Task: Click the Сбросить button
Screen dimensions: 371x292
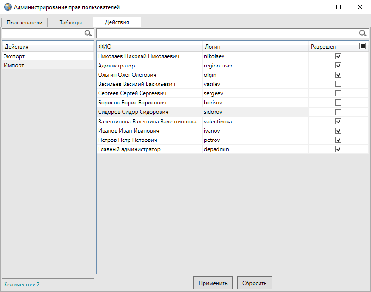Action: pyautogui.click(x=254, y=283)
